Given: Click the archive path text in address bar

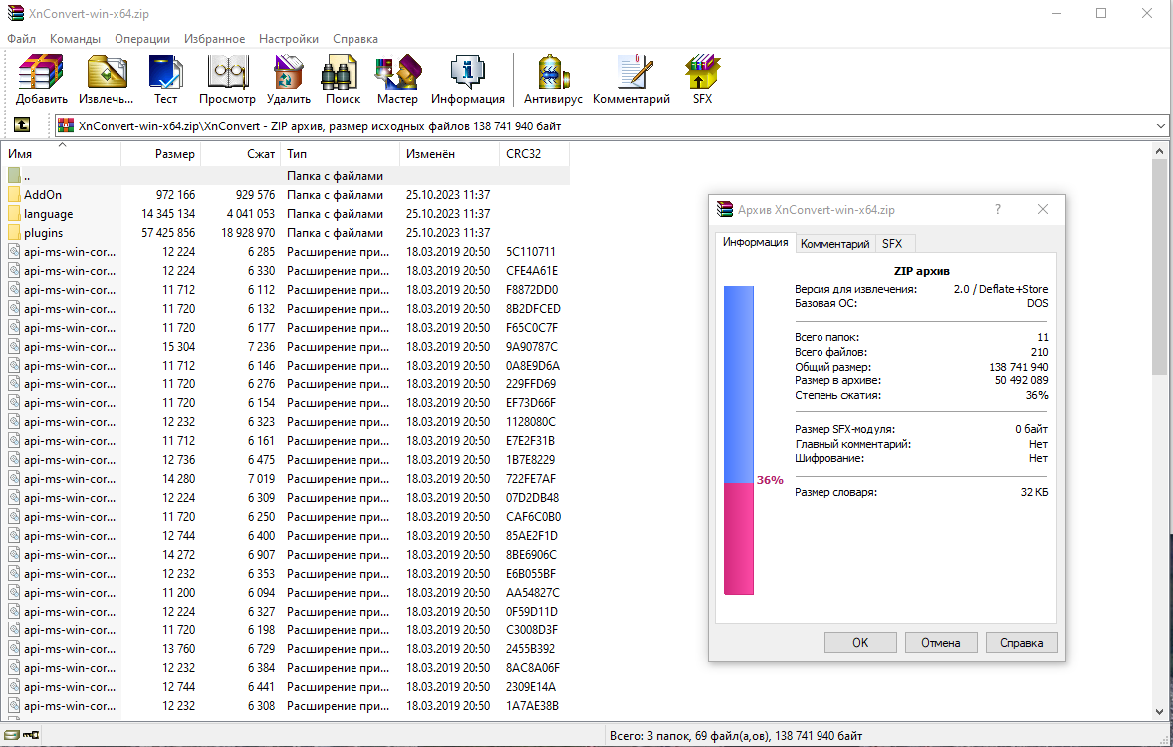Looking at the screenshot, I should (x=320, y=125).
